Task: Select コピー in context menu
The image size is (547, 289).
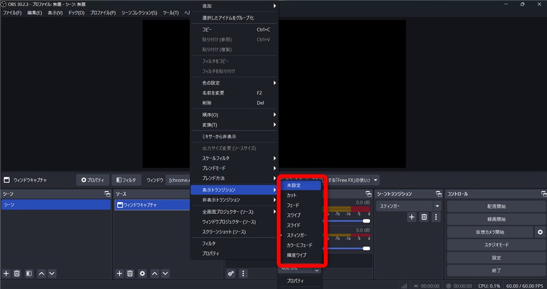Action: coord(235,30)
